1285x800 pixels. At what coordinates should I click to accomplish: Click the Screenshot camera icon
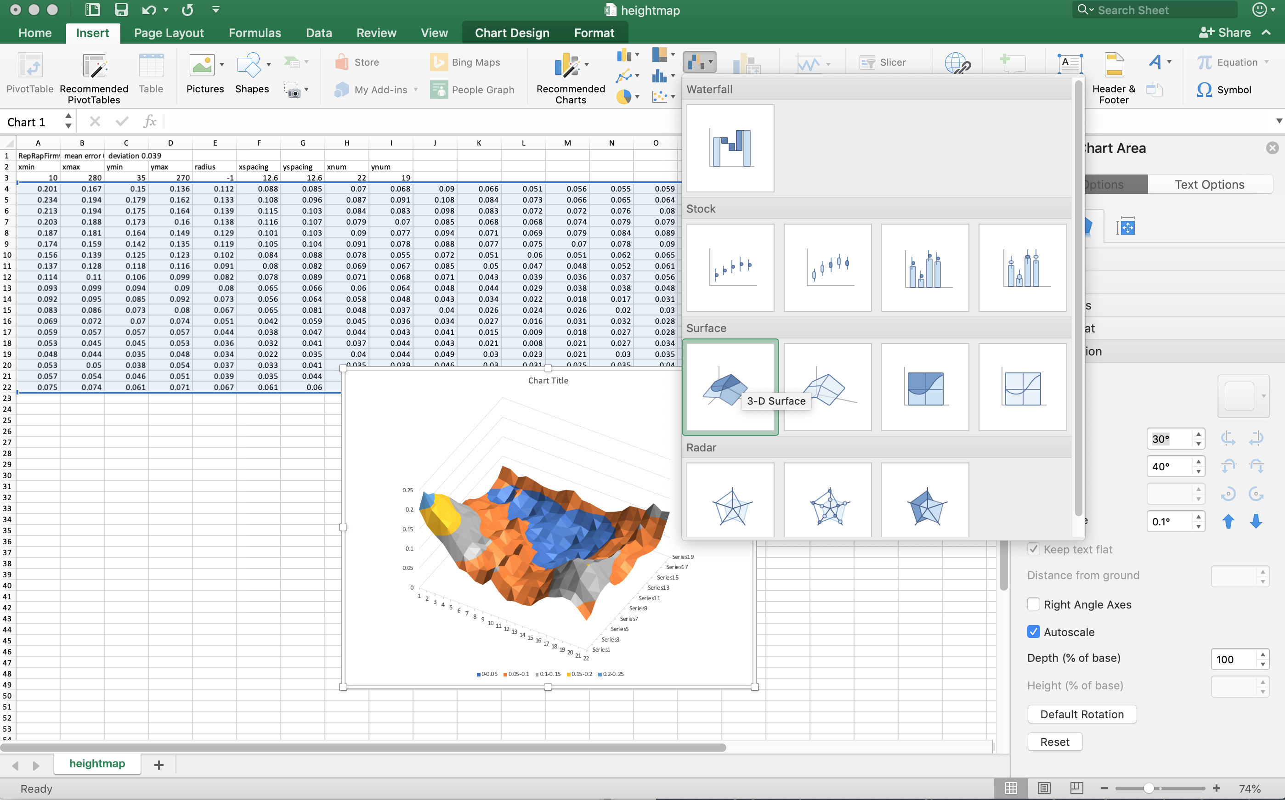tap(292, 90)
